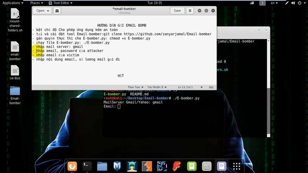Save the email-bomber document
The image size is (308, 173).
[177, 11]
